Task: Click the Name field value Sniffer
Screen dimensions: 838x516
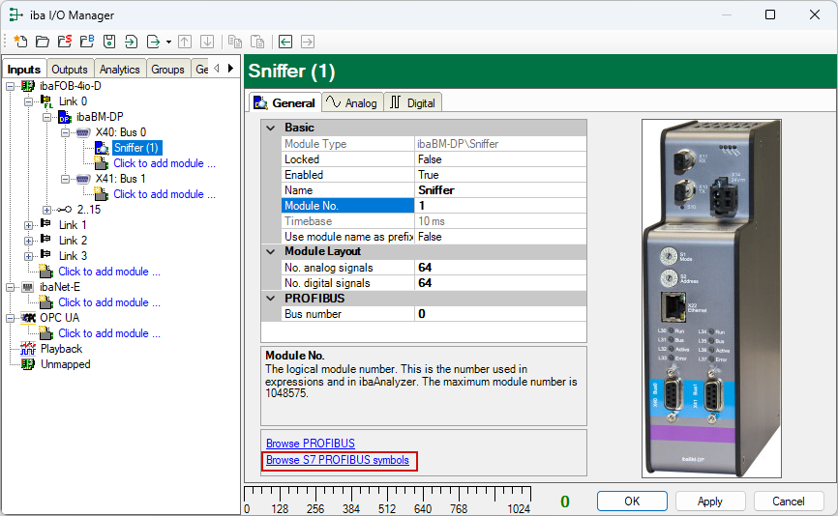Action: (435, 190)
